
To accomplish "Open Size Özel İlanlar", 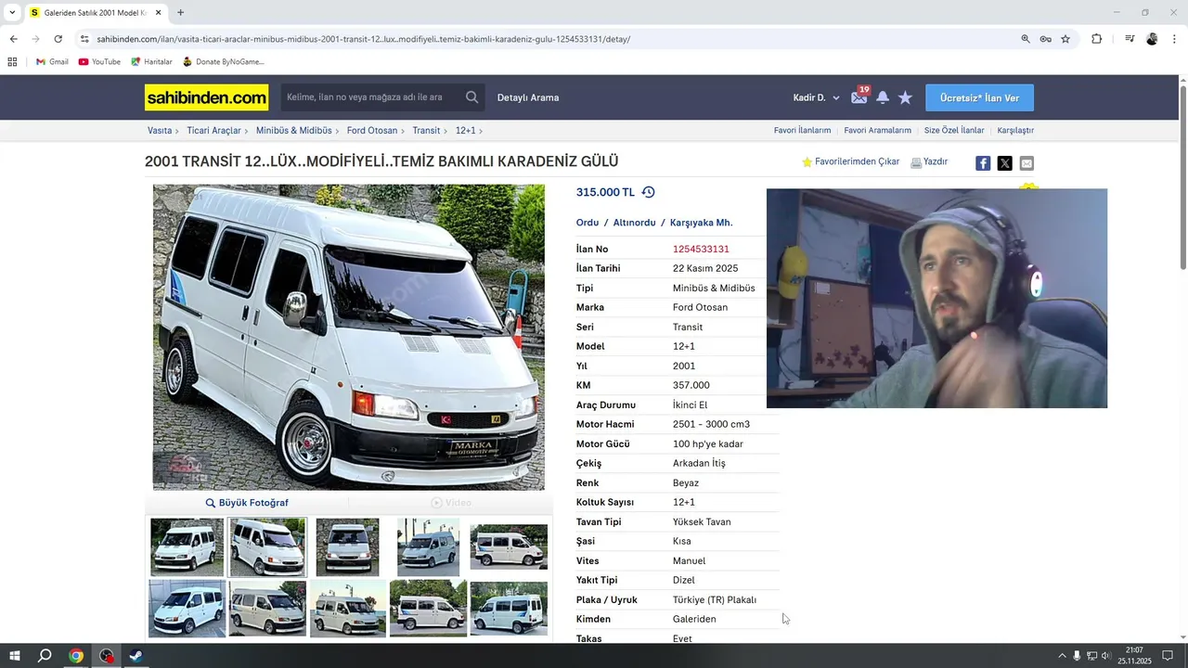I will [954, 131].
